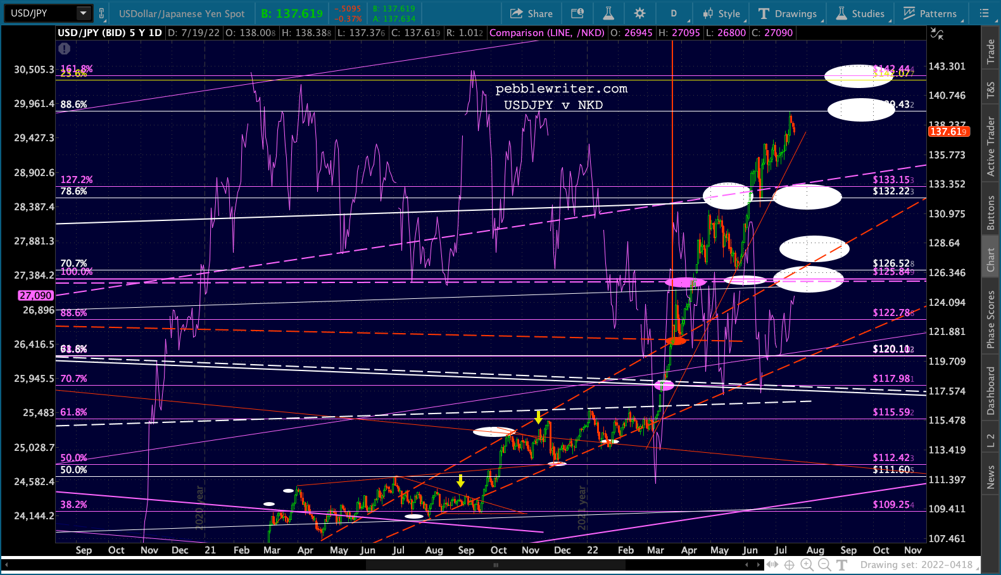Click the pebblewriter.com text annotation
Viewport: 1001px width, 575px height.
(562, 89)
